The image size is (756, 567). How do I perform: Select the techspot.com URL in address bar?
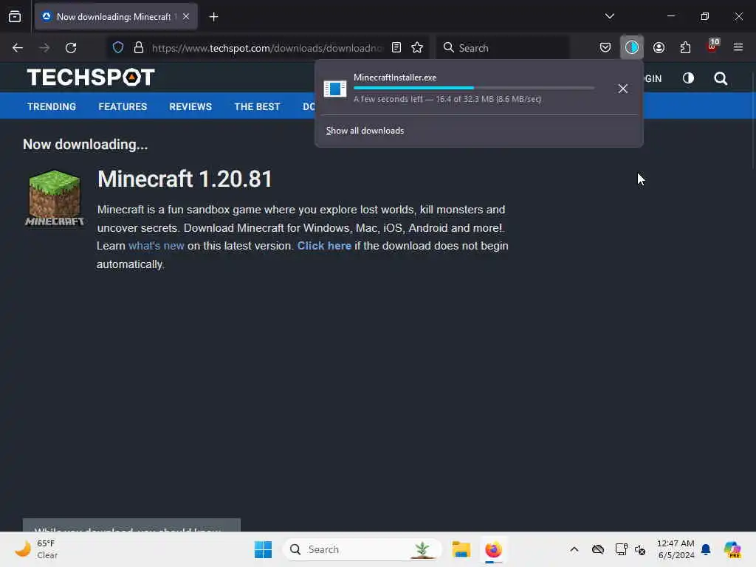point(267,48)
